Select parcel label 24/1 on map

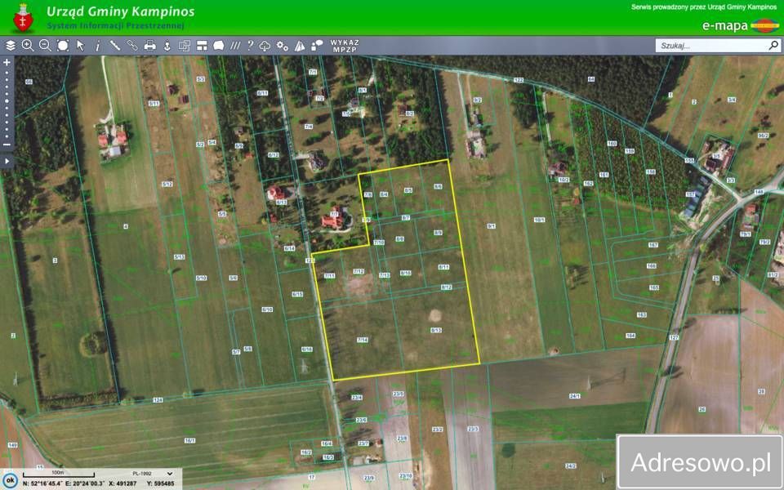(574, 396)
